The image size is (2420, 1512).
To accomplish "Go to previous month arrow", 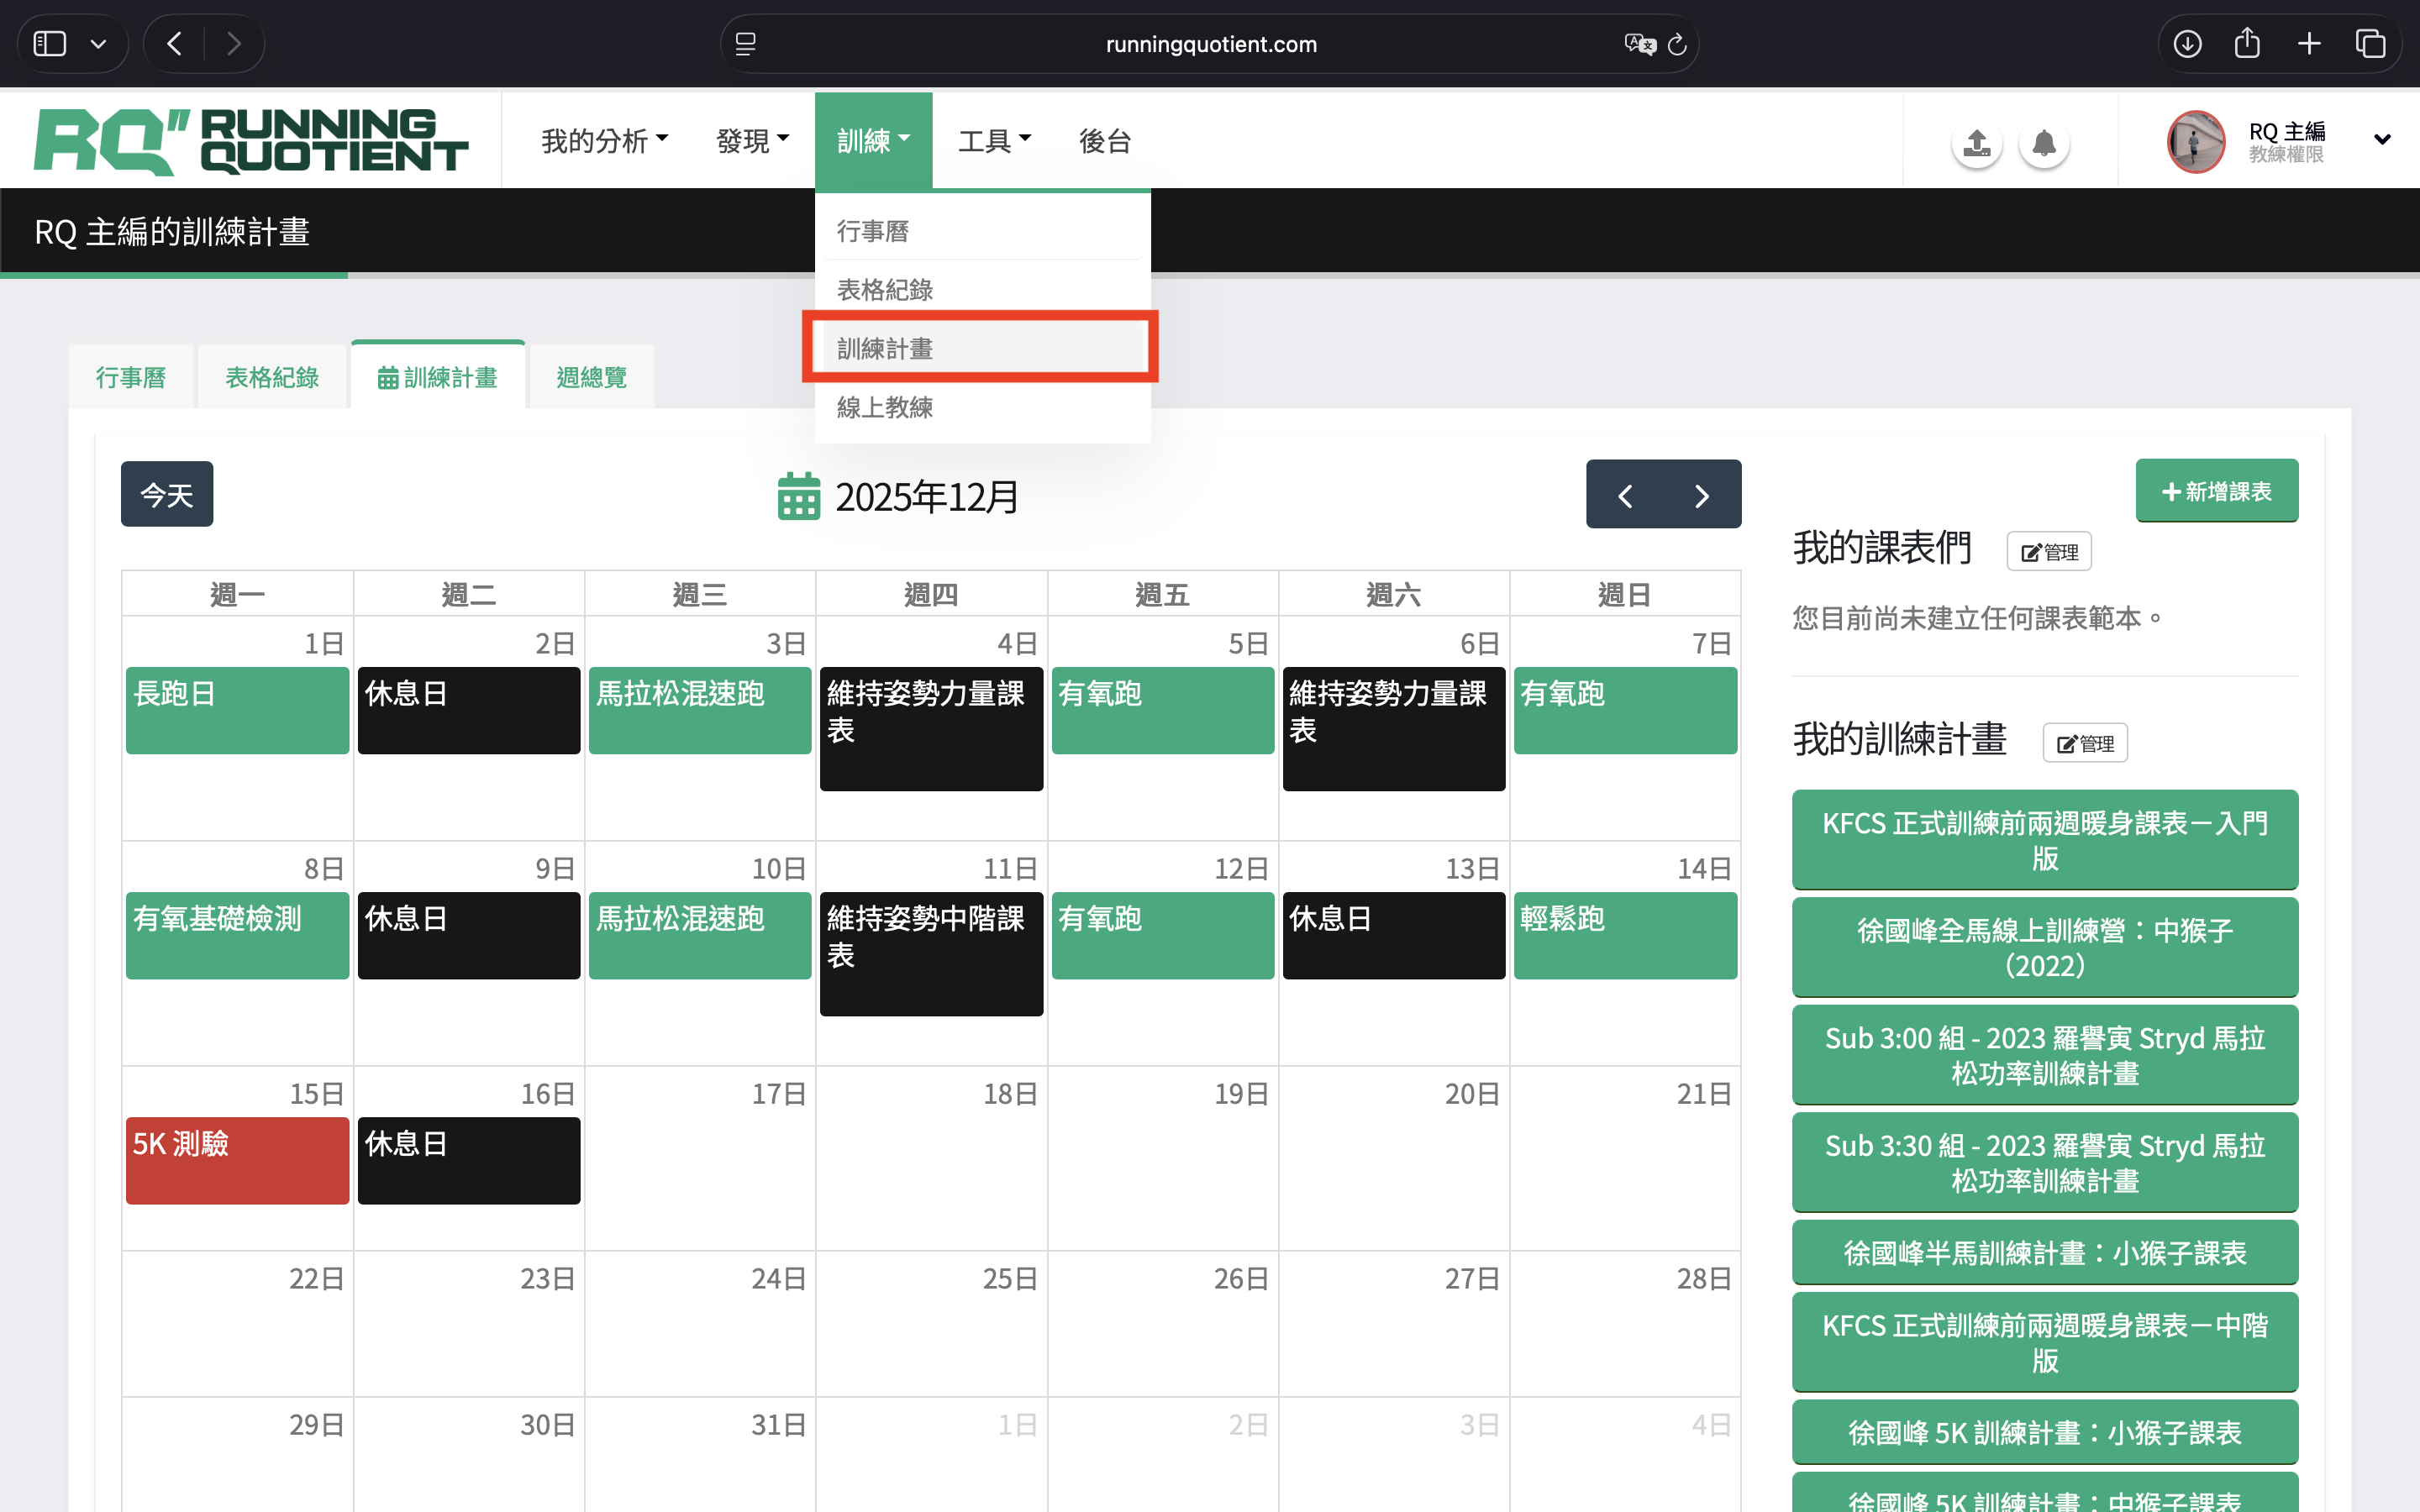I will [1625, 495].
